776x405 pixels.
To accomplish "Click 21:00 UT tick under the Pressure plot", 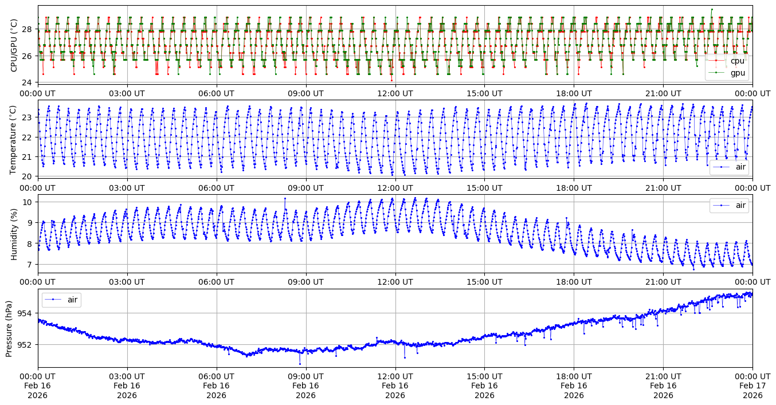I will [663, 376].
